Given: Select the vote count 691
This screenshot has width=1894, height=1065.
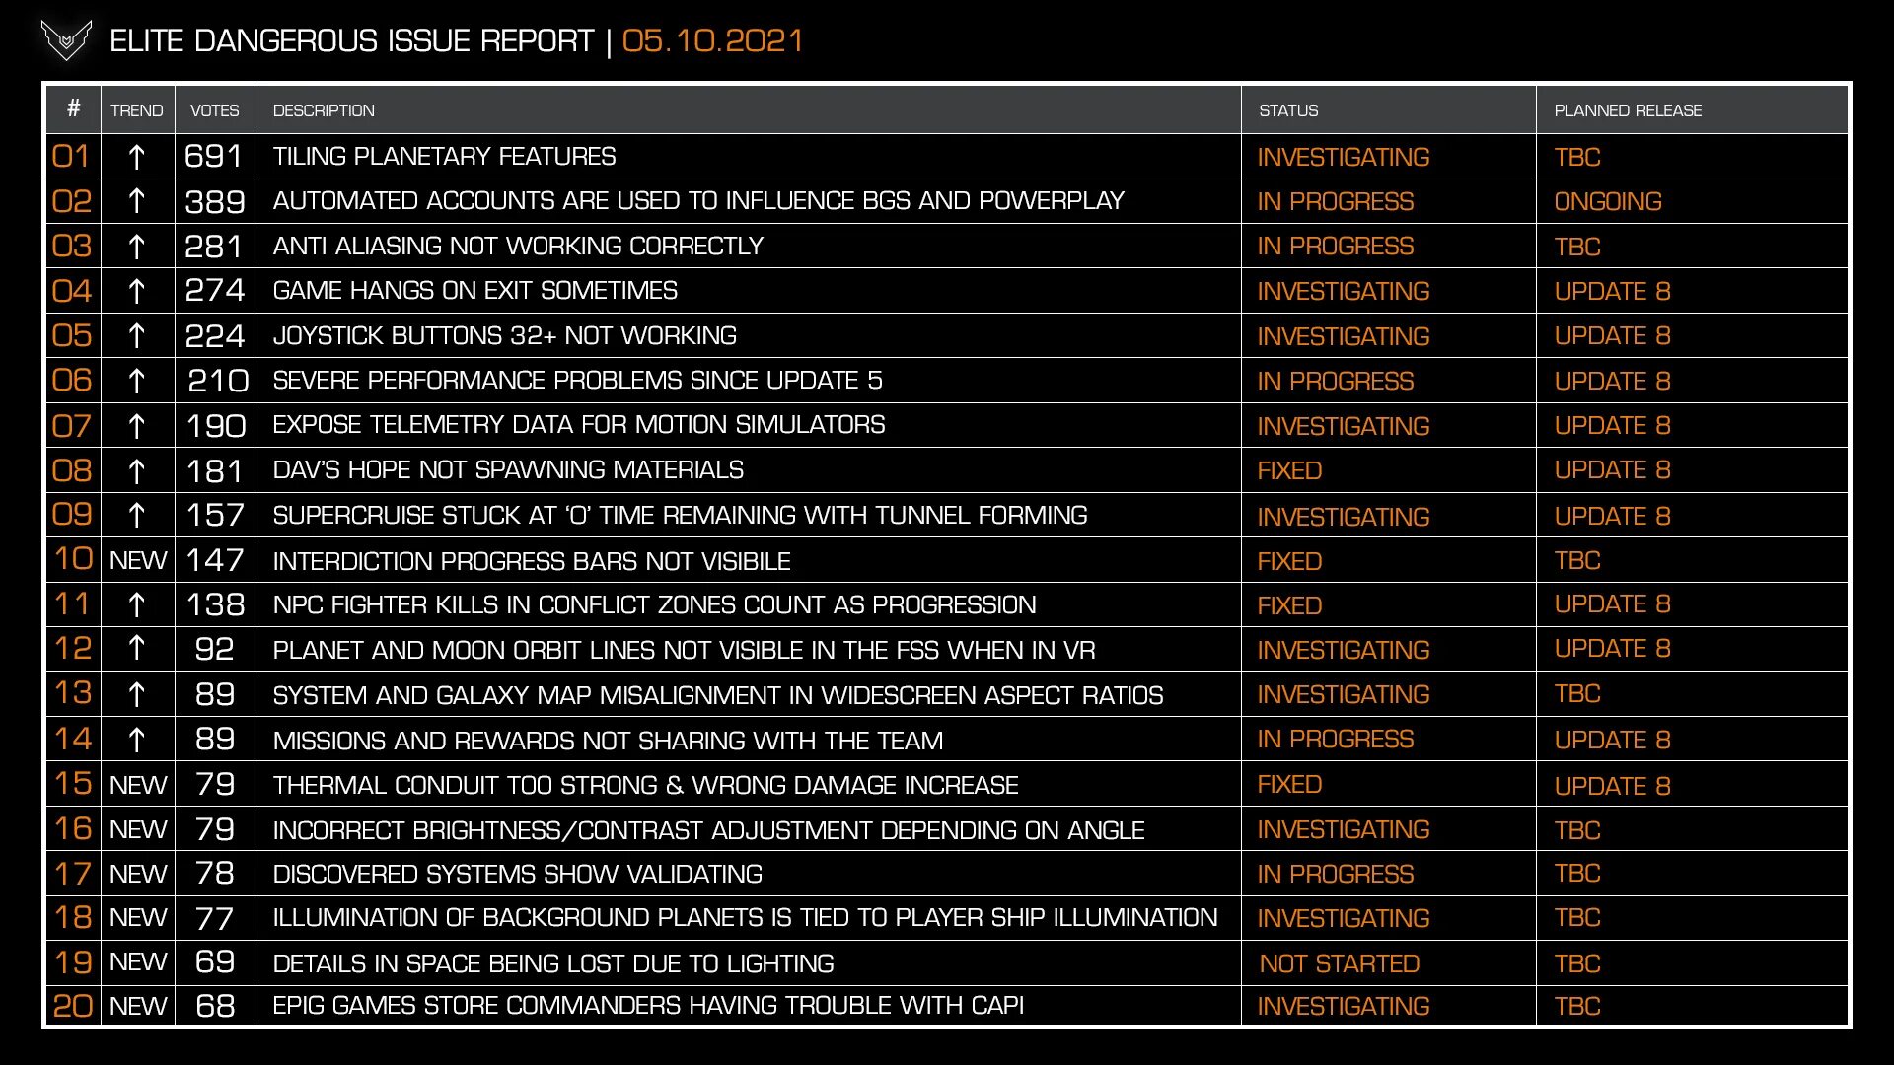Looking at the screenshot, I should (x=213, y=156).
